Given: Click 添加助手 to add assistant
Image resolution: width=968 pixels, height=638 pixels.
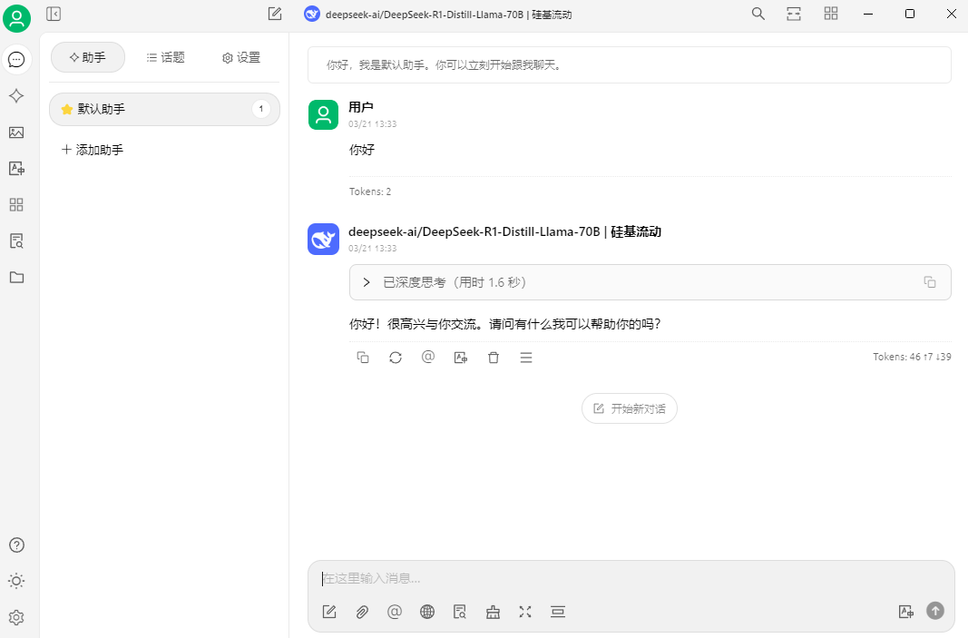Looking at the screenshot, I should tap(93, 150).
